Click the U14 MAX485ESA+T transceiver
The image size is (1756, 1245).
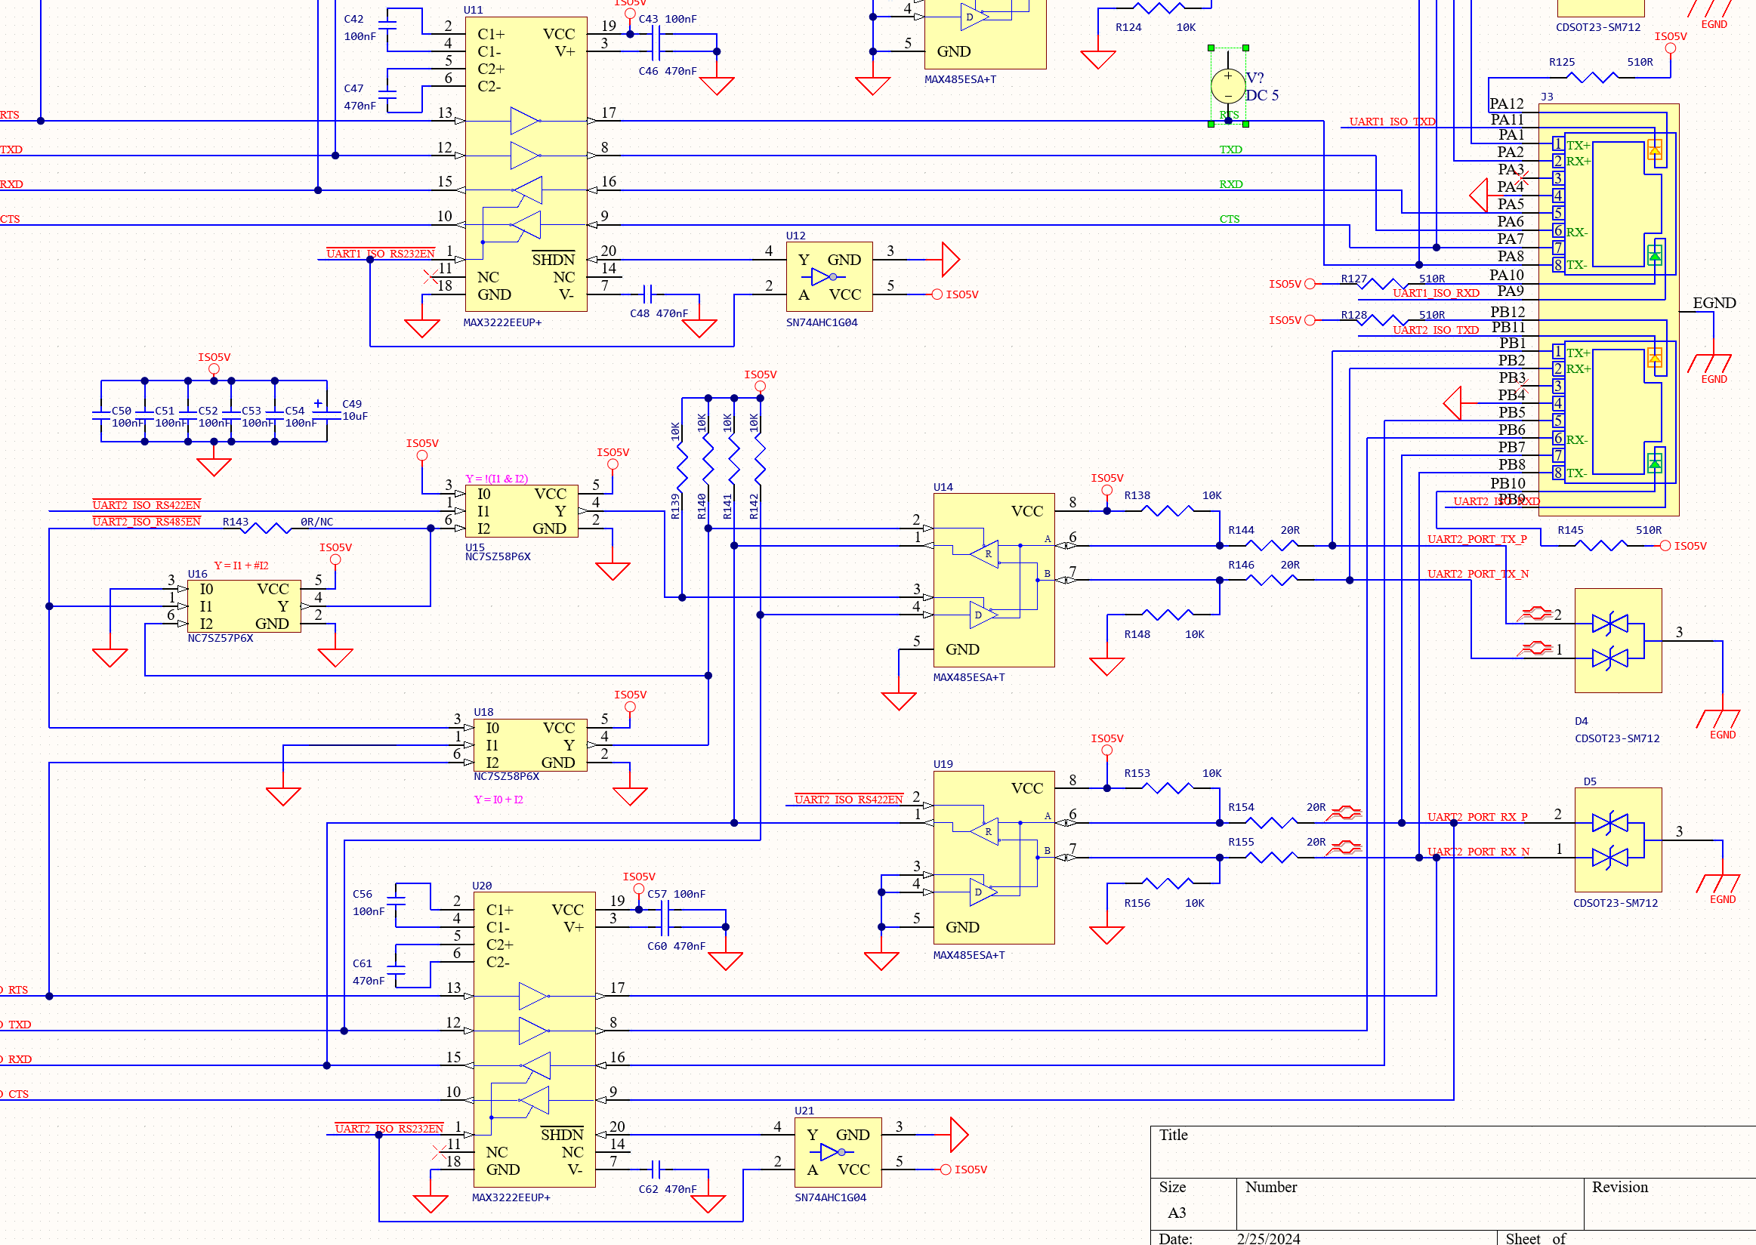click(x=993, y=581)
